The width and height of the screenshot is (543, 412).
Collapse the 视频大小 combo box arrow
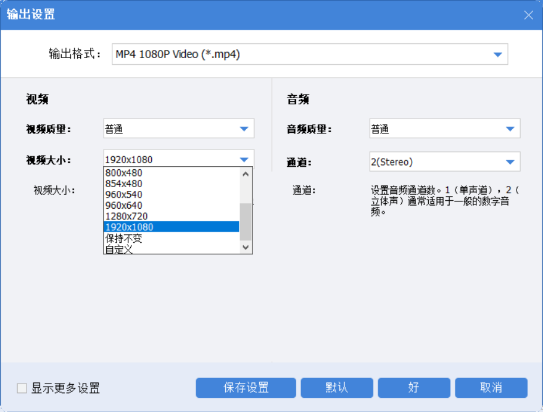point(244,159)
